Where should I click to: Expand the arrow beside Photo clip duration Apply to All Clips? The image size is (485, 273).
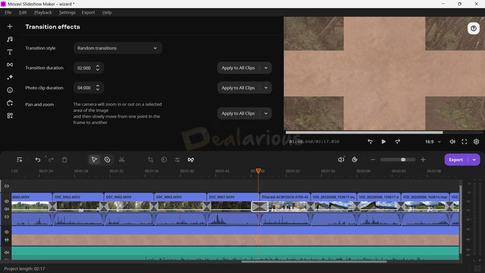(266, 88)
